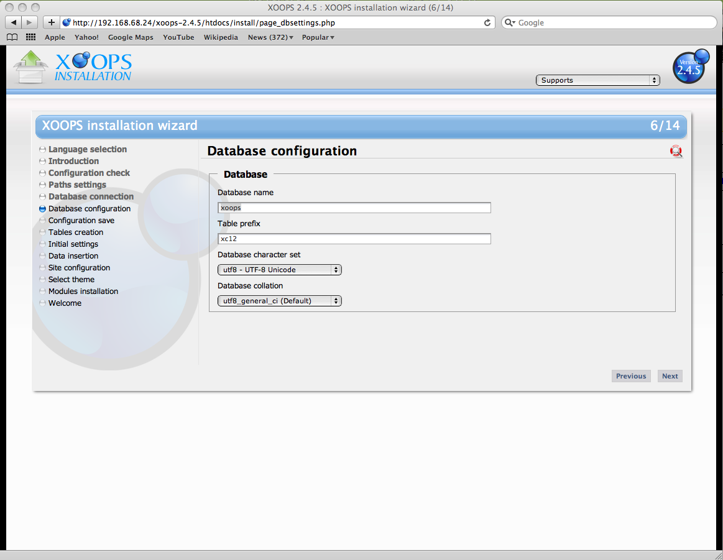Click the Top Sites grid icon
The image size is (723, 560).
click(x=30, y=37)
